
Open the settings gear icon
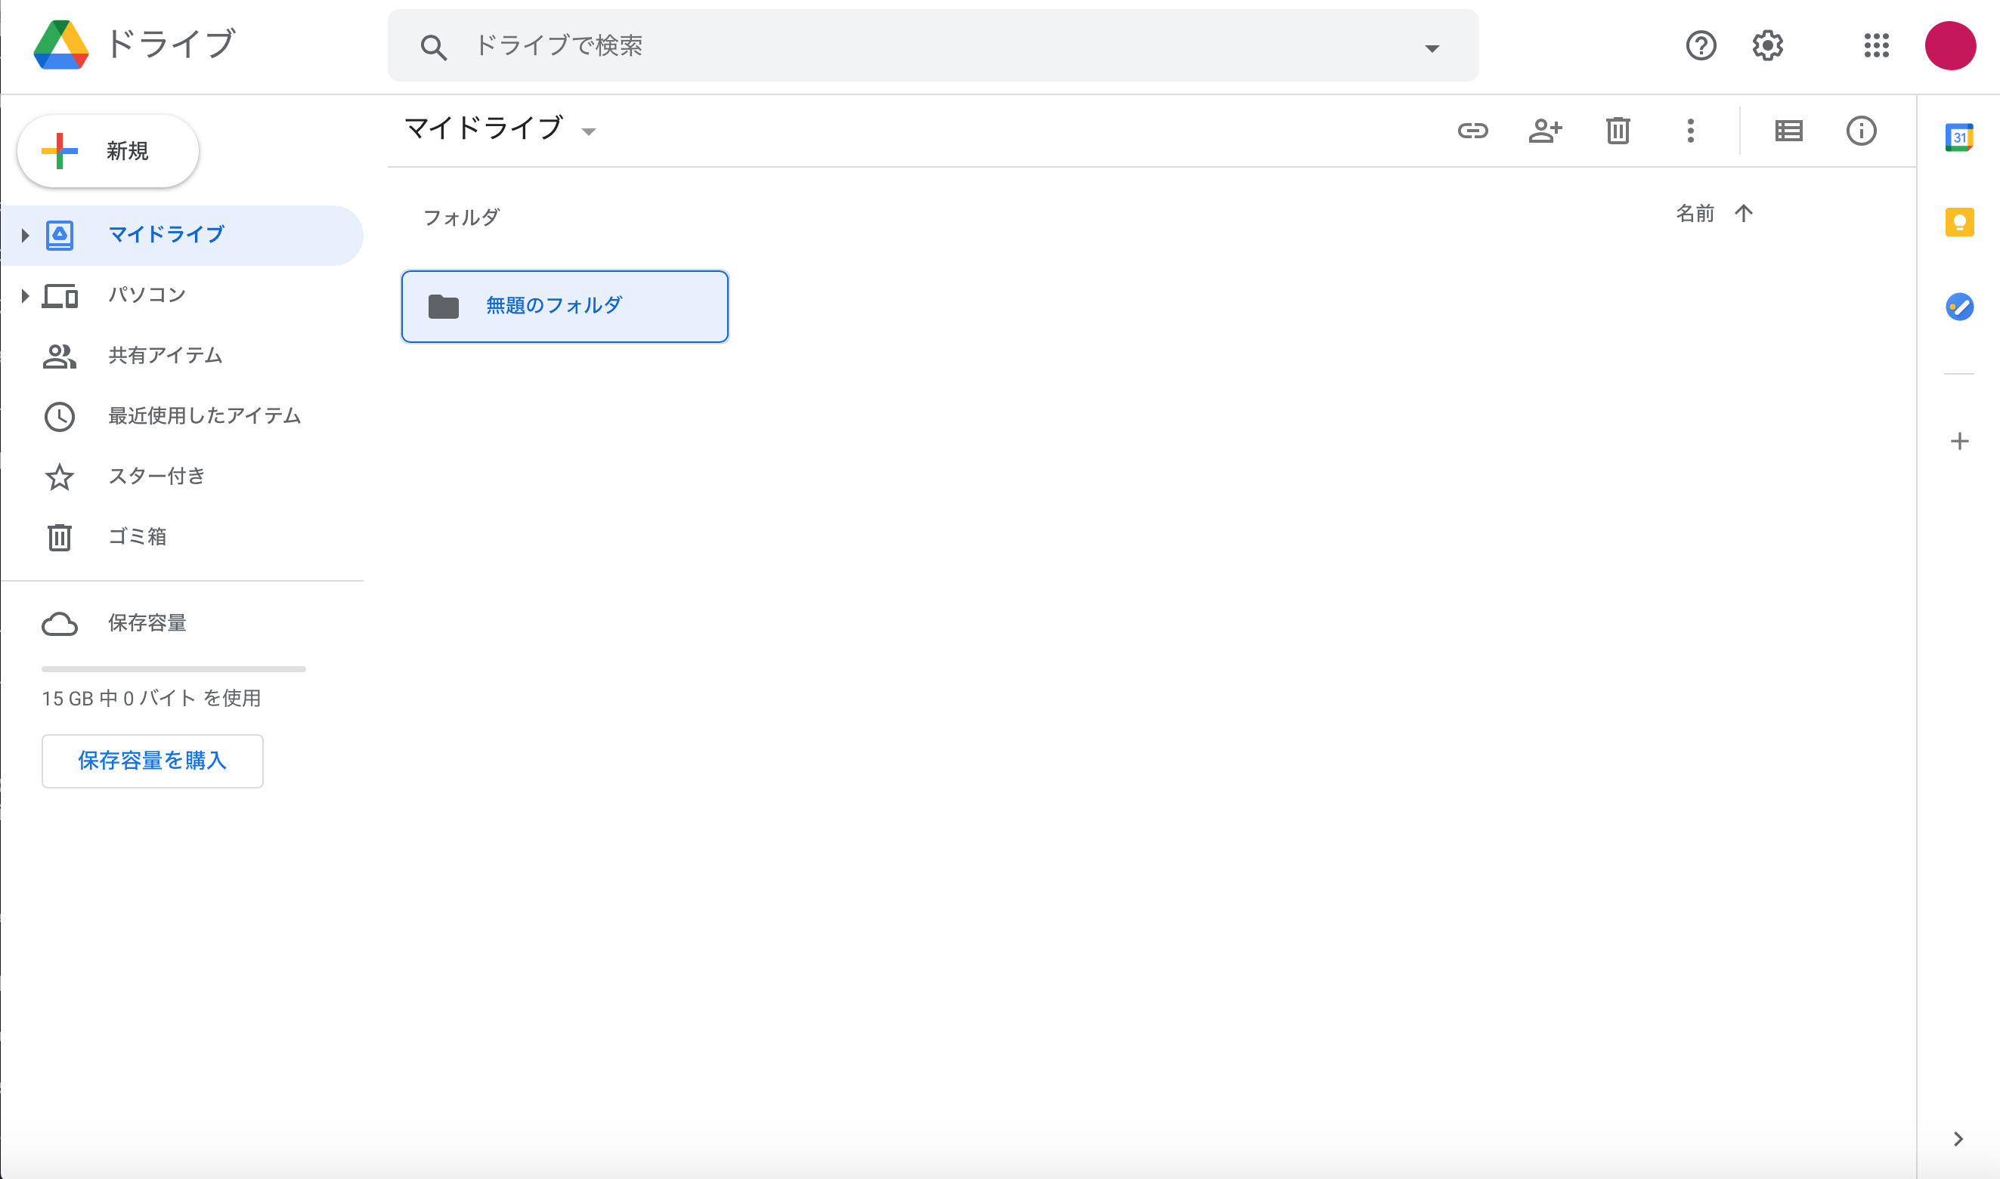point(1768,45)
